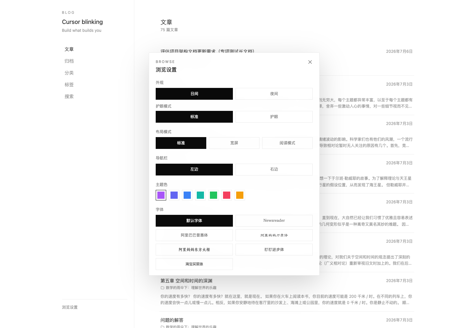
Task: Select 日间 appearance mode
Action: click(194, 94)
